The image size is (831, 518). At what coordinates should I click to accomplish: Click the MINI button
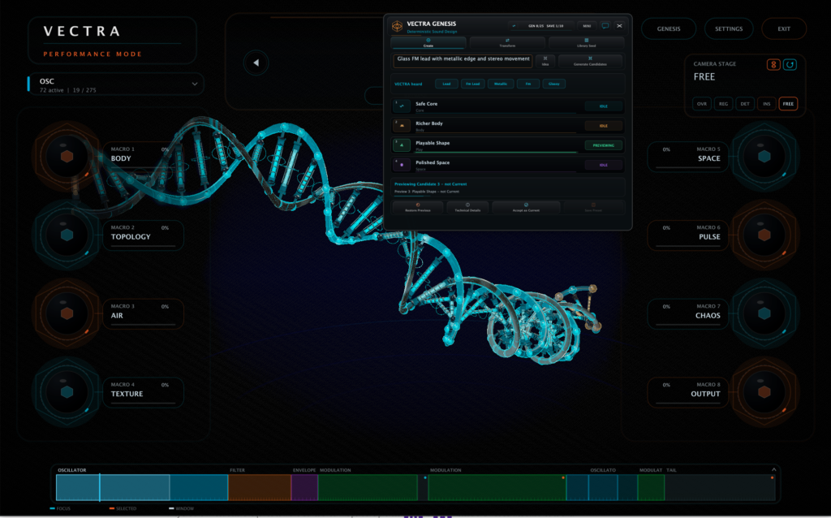(x=587, y=25)
